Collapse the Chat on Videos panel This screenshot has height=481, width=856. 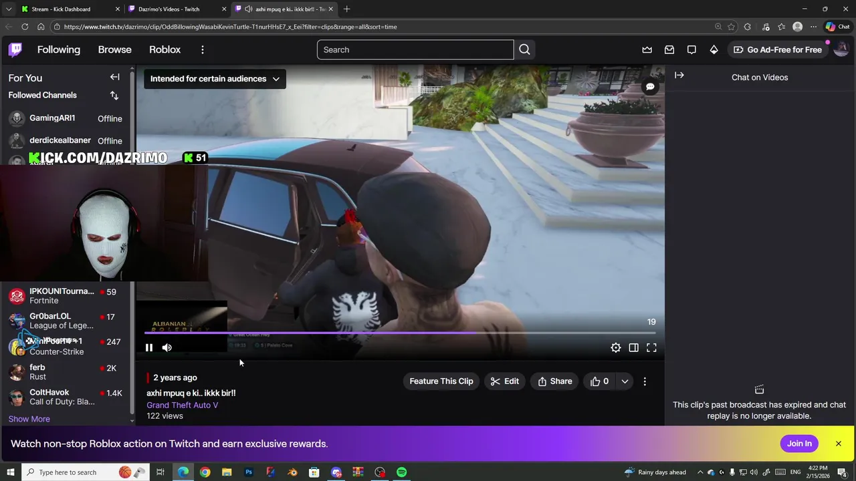click(x=679, y=75)
